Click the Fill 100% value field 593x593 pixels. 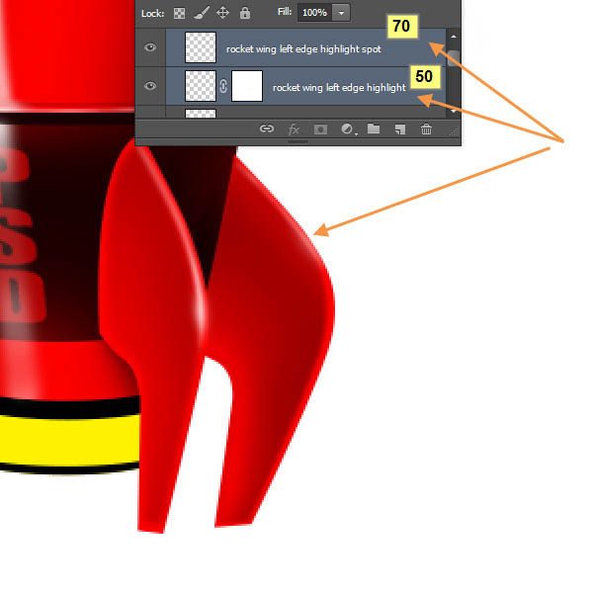[313, 13]
